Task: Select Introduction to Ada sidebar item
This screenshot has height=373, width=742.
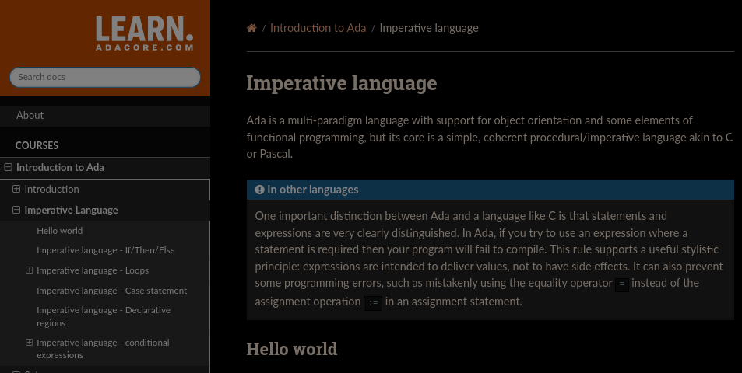Action: click(60, 167)
